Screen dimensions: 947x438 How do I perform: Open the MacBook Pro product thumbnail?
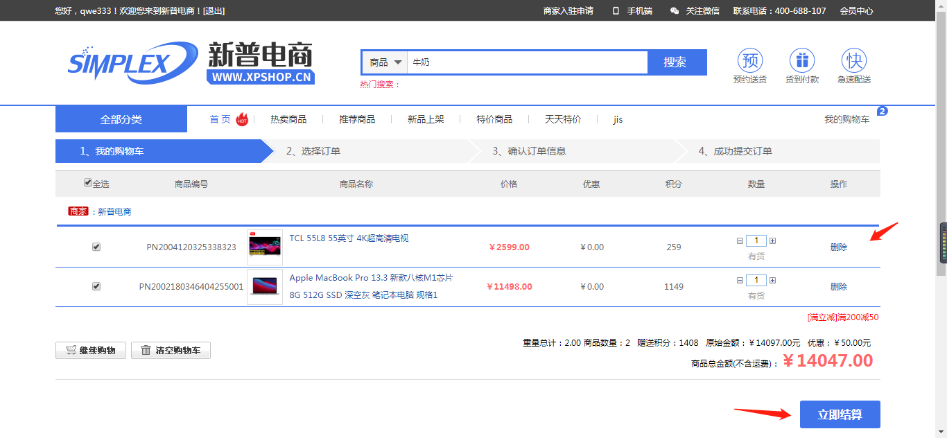tap(265, 287)
